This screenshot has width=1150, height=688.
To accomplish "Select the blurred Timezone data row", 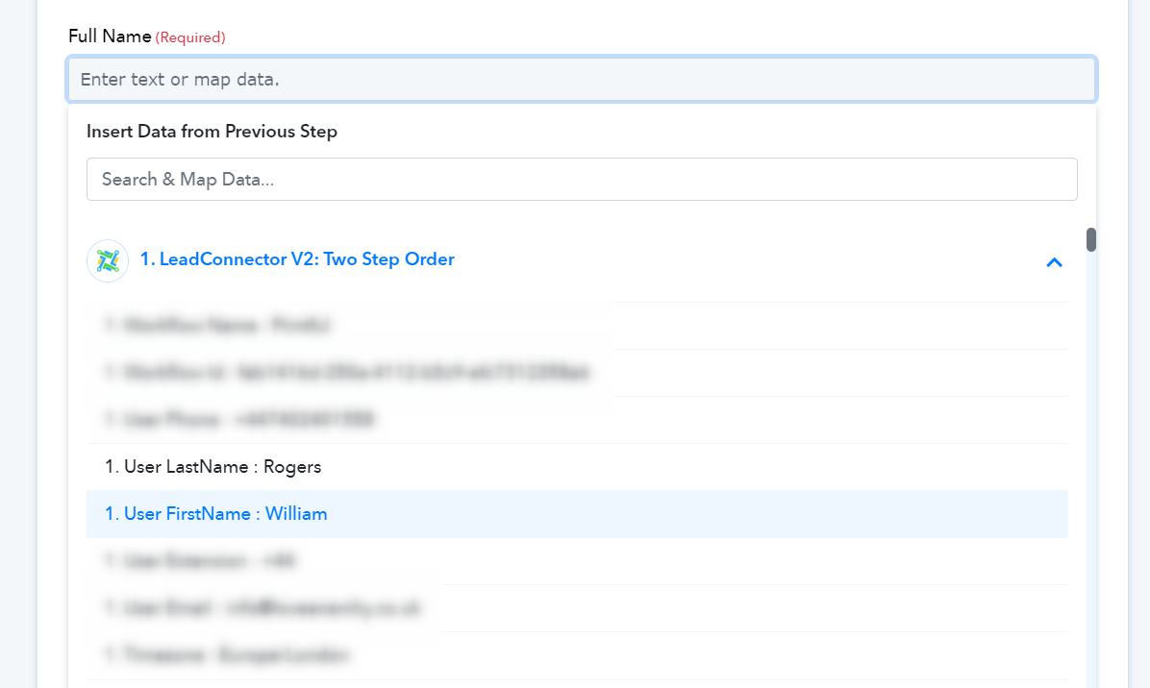I will (x=227, y=655).
